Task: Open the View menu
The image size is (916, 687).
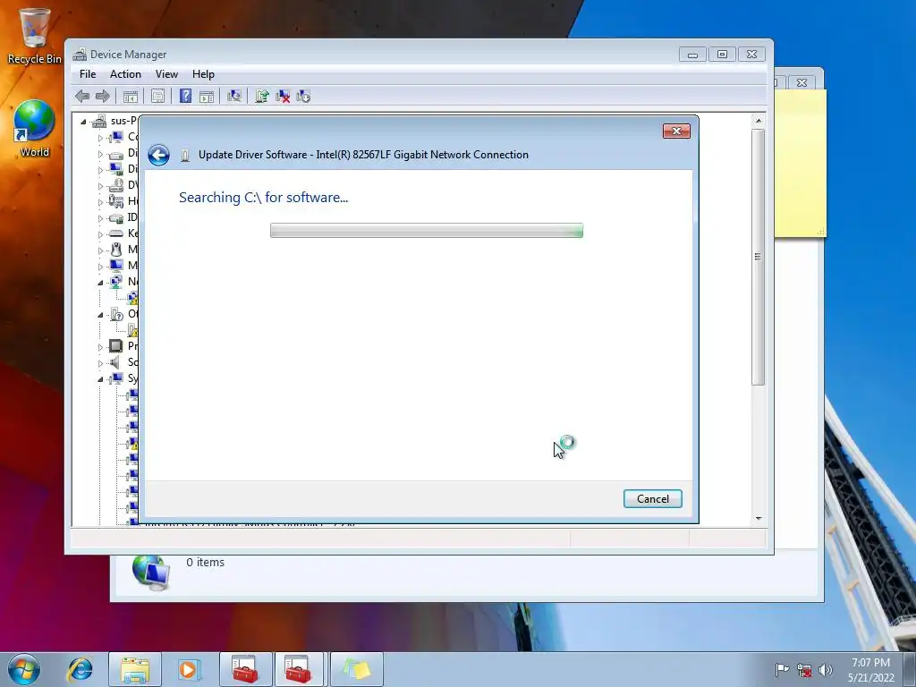Action: [166, 74]
